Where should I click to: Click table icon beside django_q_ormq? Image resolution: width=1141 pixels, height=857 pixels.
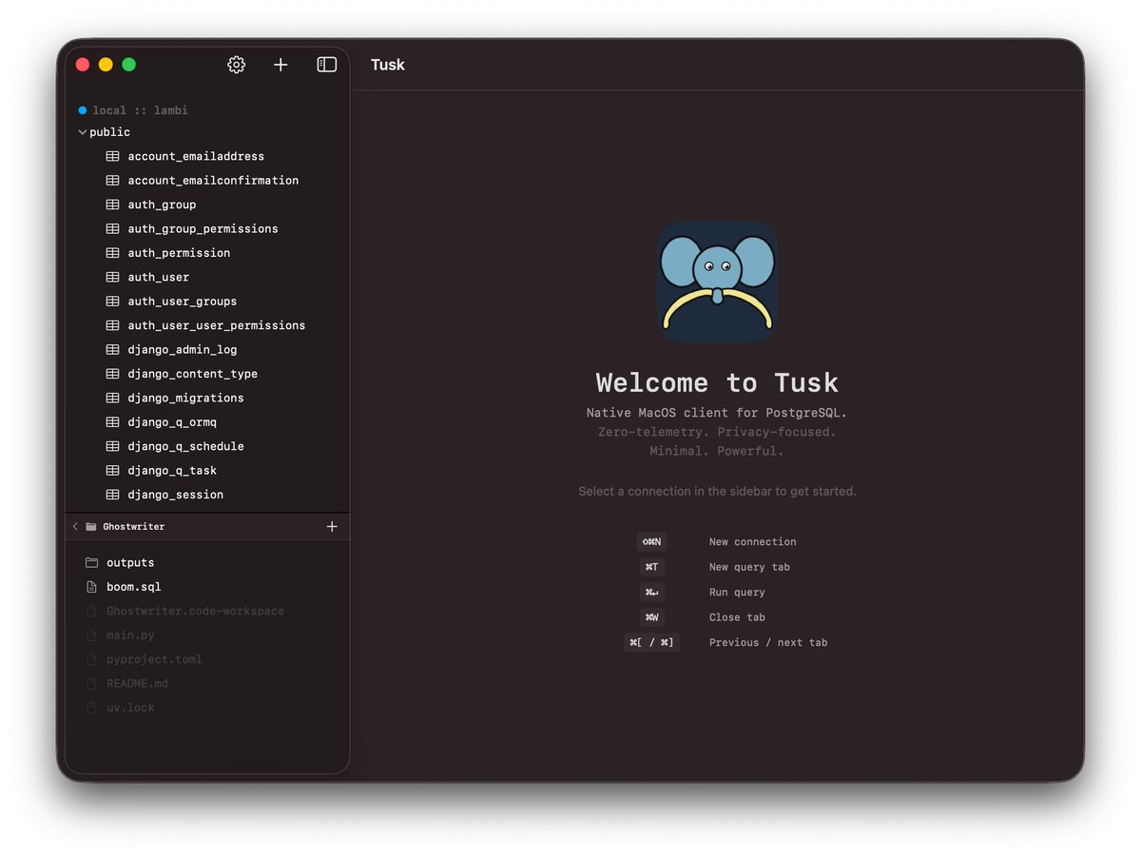tap(112, 422)
